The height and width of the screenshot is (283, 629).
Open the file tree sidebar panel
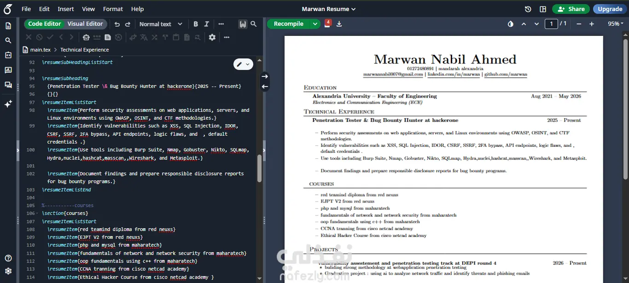click(x=8, y=26)
